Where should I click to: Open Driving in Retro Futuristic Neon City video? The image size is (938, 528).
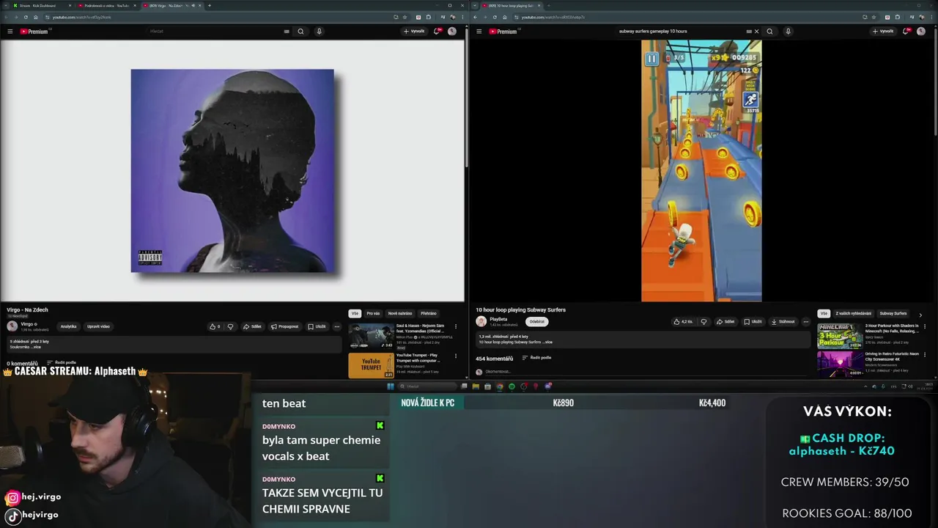[840, 364]
